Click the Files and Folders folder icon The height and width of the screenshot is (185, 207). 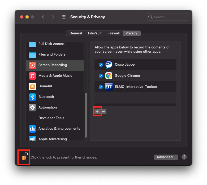coord(32,55)
